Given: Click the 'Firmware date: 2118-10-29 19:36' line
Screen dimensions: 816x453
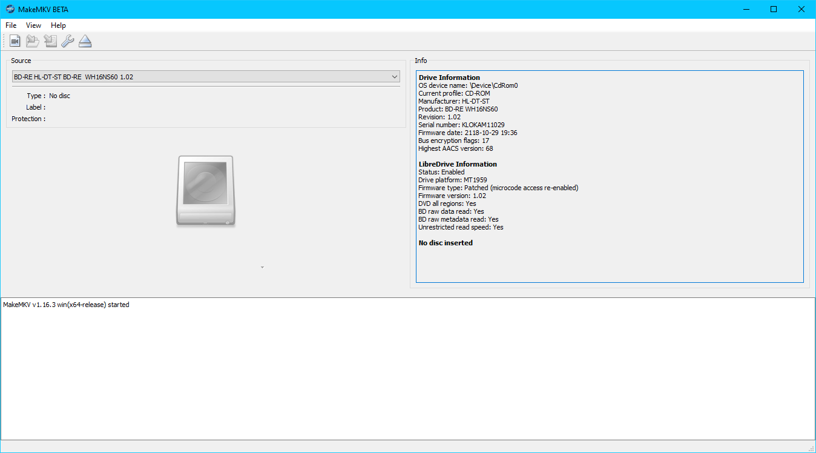Looking at the screenshot, I should point(468,133).
